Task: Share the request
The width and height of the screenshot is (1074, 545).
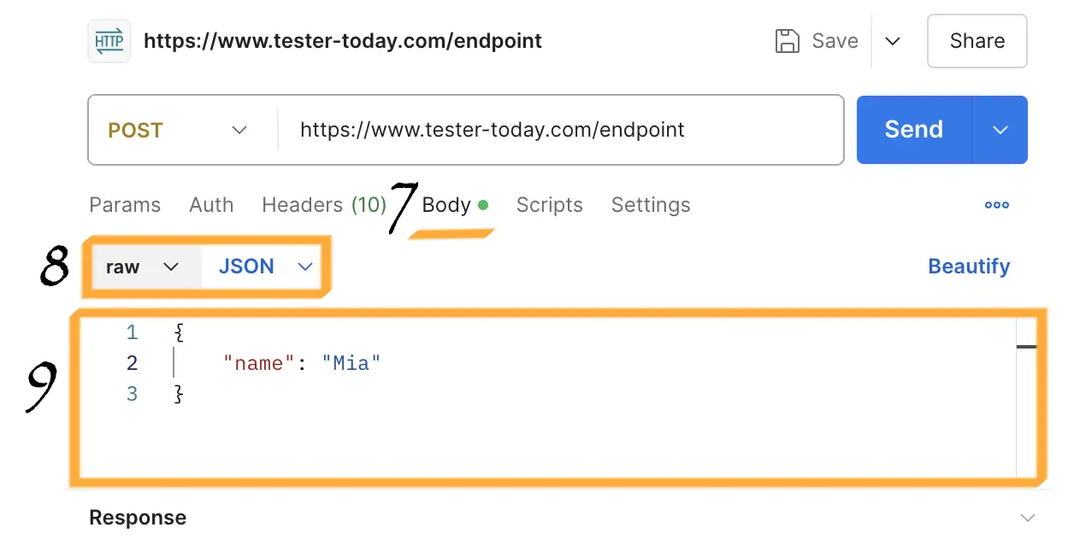Action: 977,40
